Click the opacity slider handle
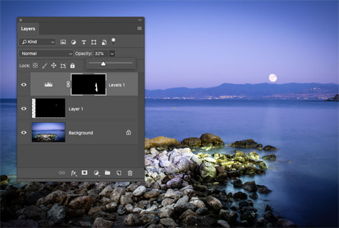 [103, 64]
